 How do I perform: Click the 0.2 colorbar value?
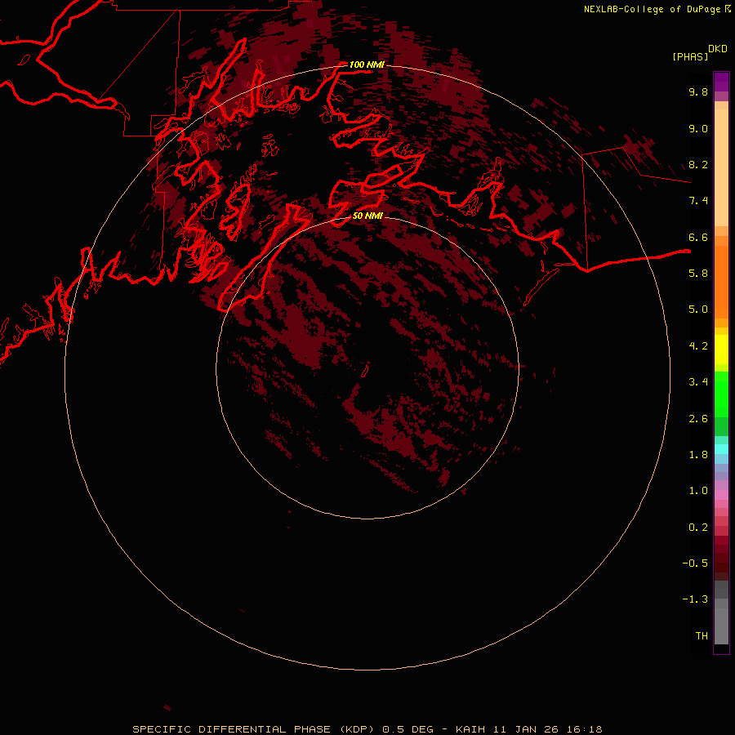coord(698,528)
